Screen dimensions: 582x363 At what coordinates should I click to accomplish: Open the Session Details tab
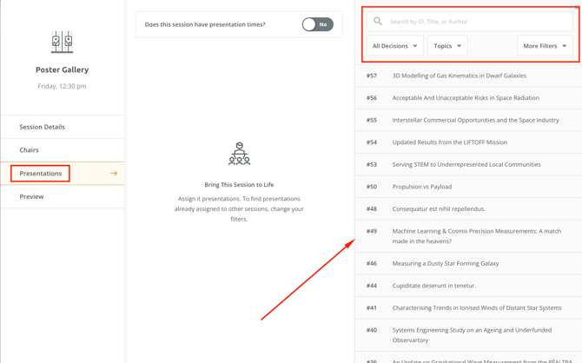43,127
